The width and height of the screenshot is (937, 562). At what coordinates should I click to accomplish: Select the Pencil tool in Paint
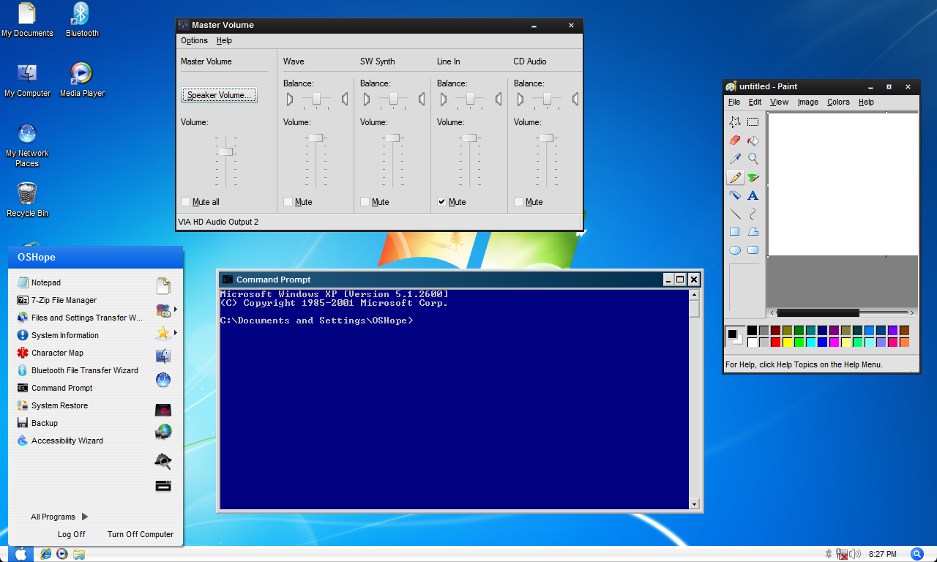[x=735, y=177]
